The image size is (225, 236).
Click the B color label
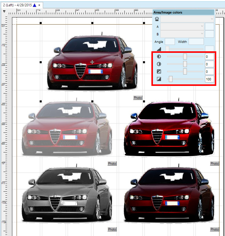tap(157, 34)
